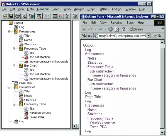The width and height of the screenshot is (166, 136).
Task: Click the Save floppy disk toolbar icon
Action: [11, 16]
